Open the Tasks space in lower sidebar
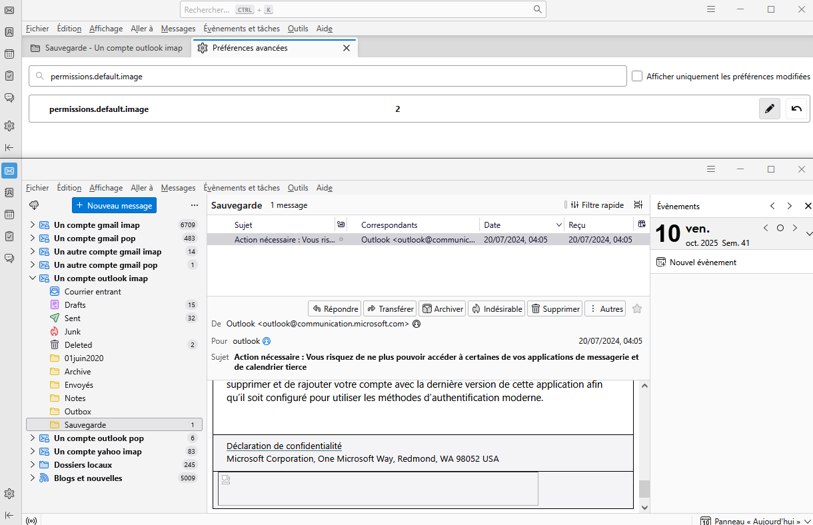 click(9, 236)
